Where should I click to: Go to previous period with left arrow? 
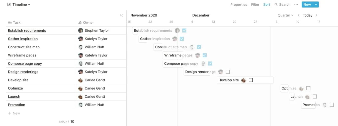[x=299, y=15]
